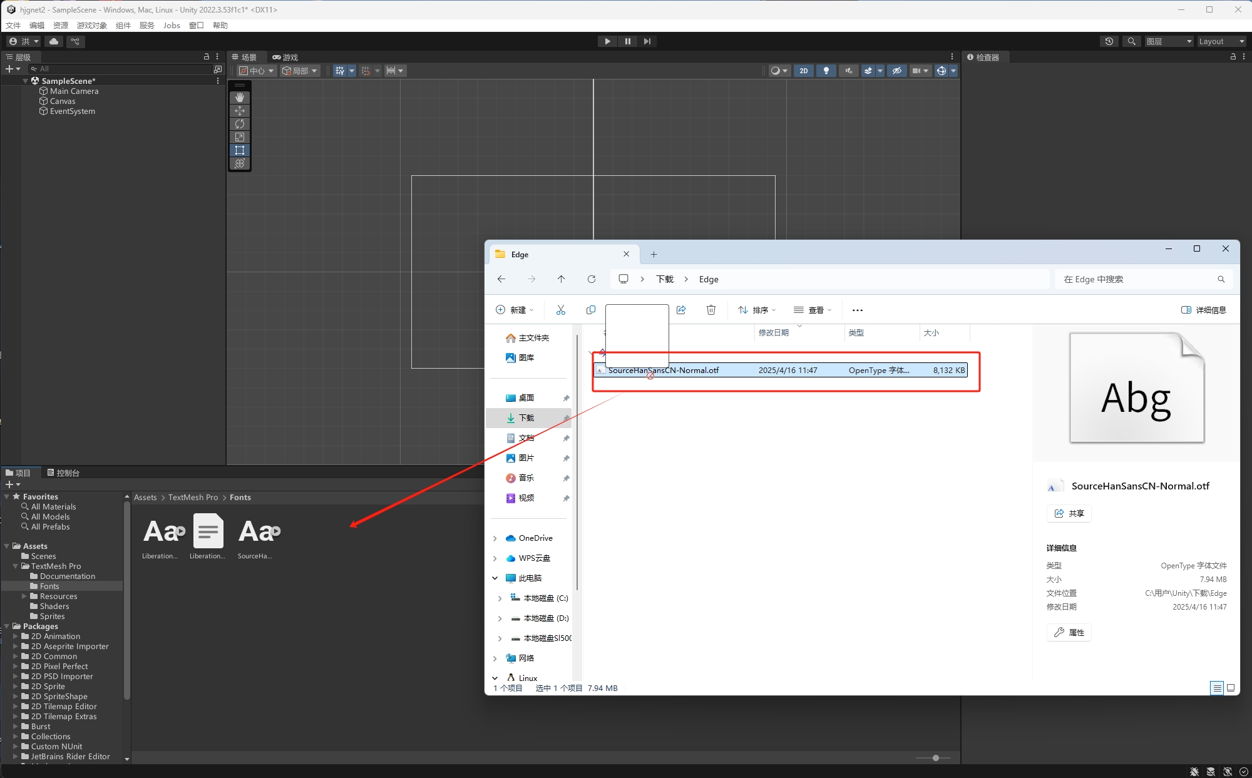Click the Delete trash icon in Explorer
1252x778 pixels.
click(711, 310)
